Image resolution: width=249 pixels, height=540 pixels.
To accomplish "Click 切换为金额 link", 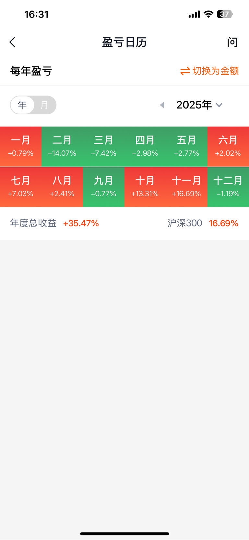I will [x=216, y=71].
